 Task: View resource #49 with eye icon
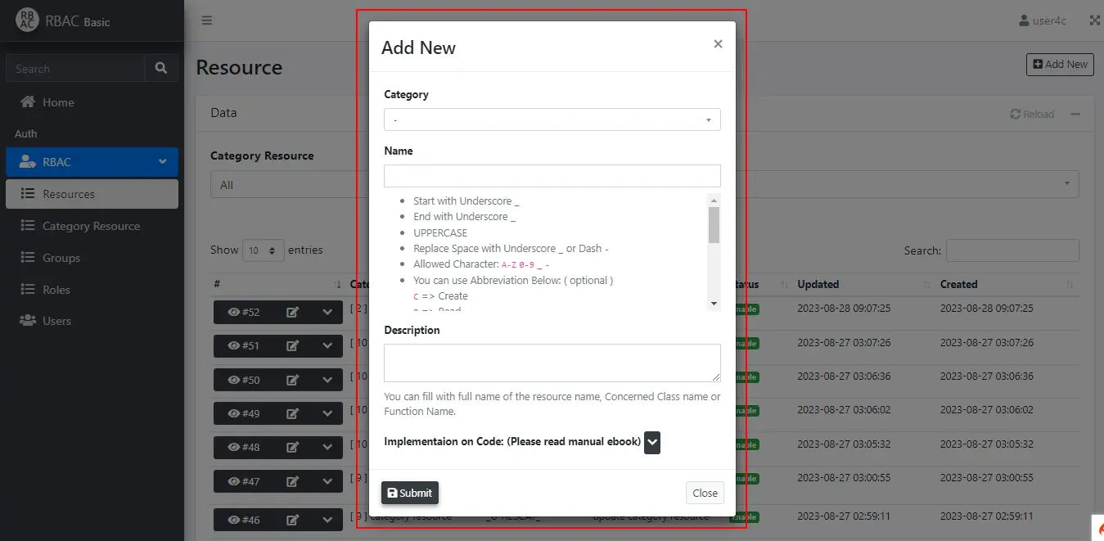pyautogui.click(x=243, y=413)
